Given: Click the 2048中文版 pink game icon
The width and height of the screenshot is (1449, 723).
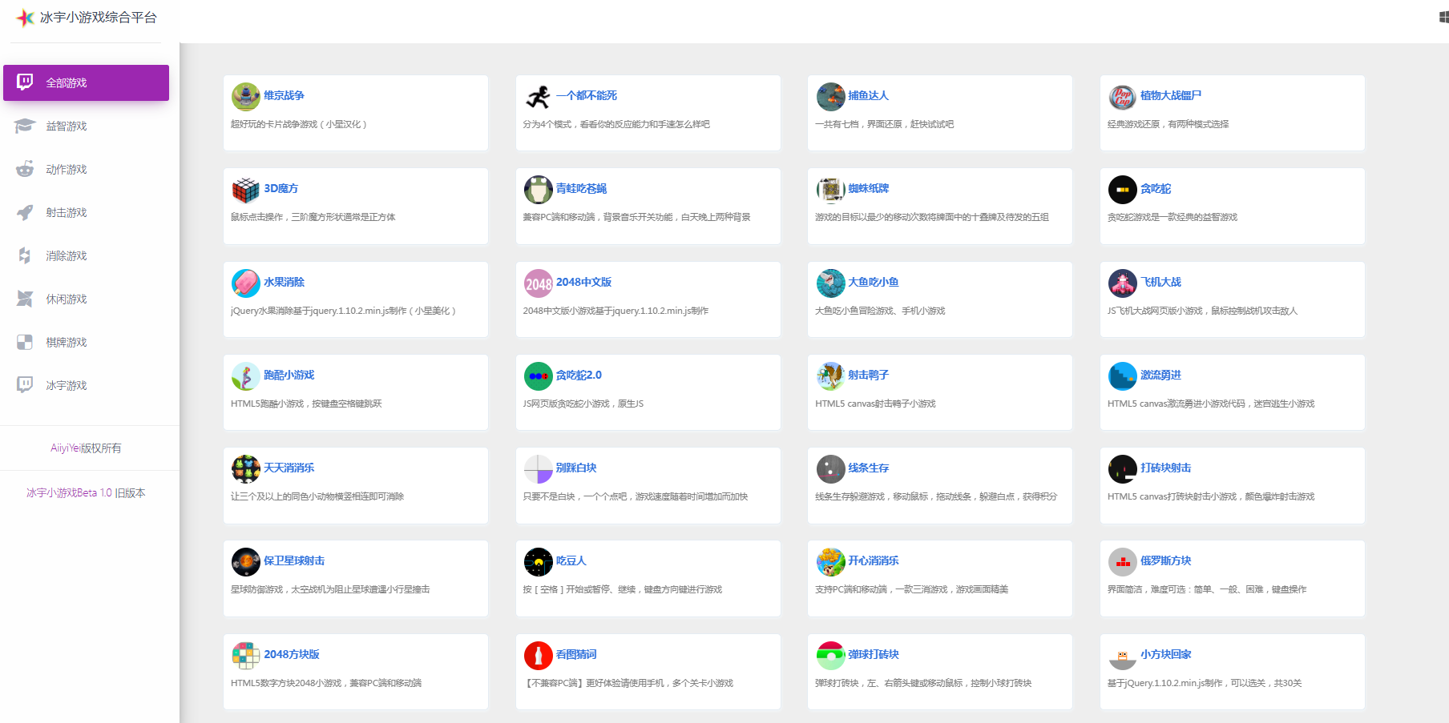Looking at the screenshot, I should (x=538, y=283).
